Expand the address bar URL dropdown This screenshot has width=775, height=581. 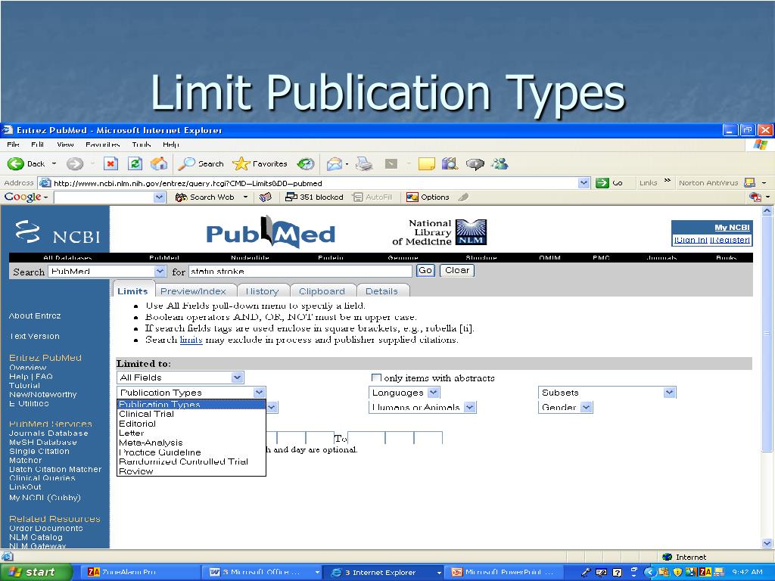[584, 183]
